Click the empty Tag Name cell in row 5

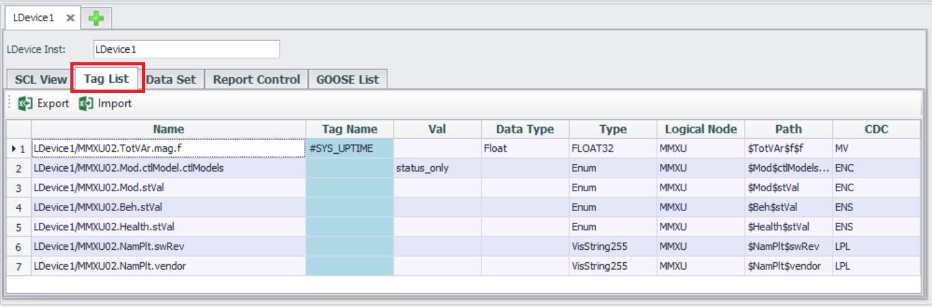coord(349,227)
